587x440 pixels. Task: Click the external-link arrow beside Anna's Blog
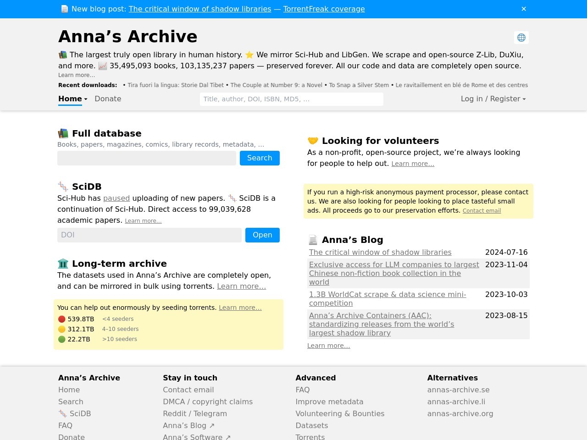[211, 425]
